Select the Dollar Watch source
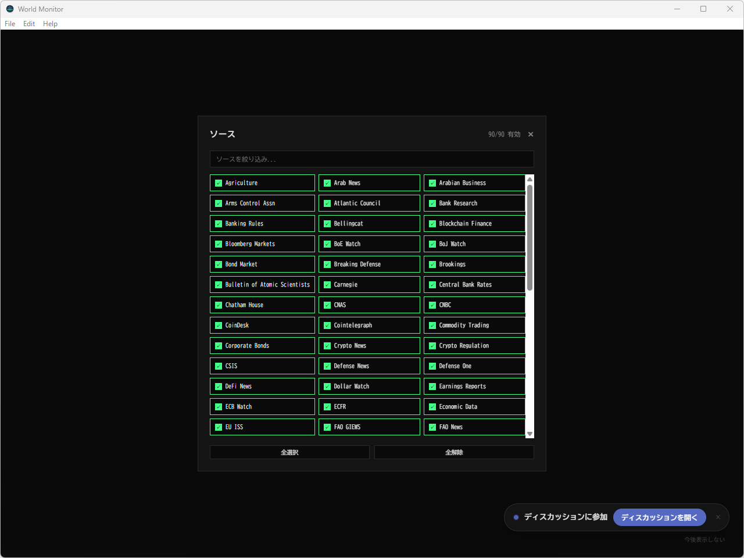Screen dimensions: 744x558 coord(369,387)
